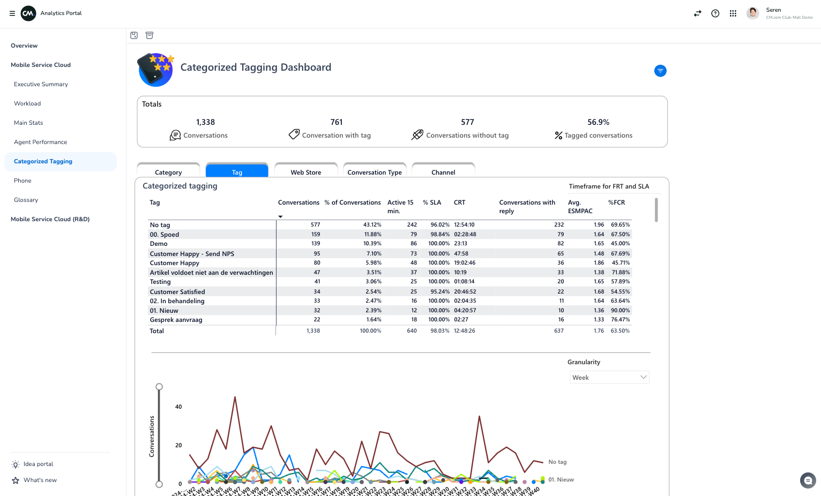821x496 pixels.
Task: Click the chart's upper zoom slider handle
Action: coord(159,387)
